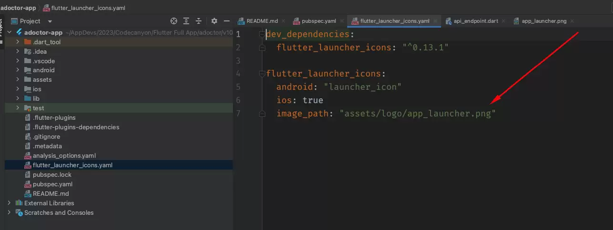The height and width of the screenshot is (230, 613).
Task: Switch to app_launcher.png editor tab
Action: click(x=544, y=21)
